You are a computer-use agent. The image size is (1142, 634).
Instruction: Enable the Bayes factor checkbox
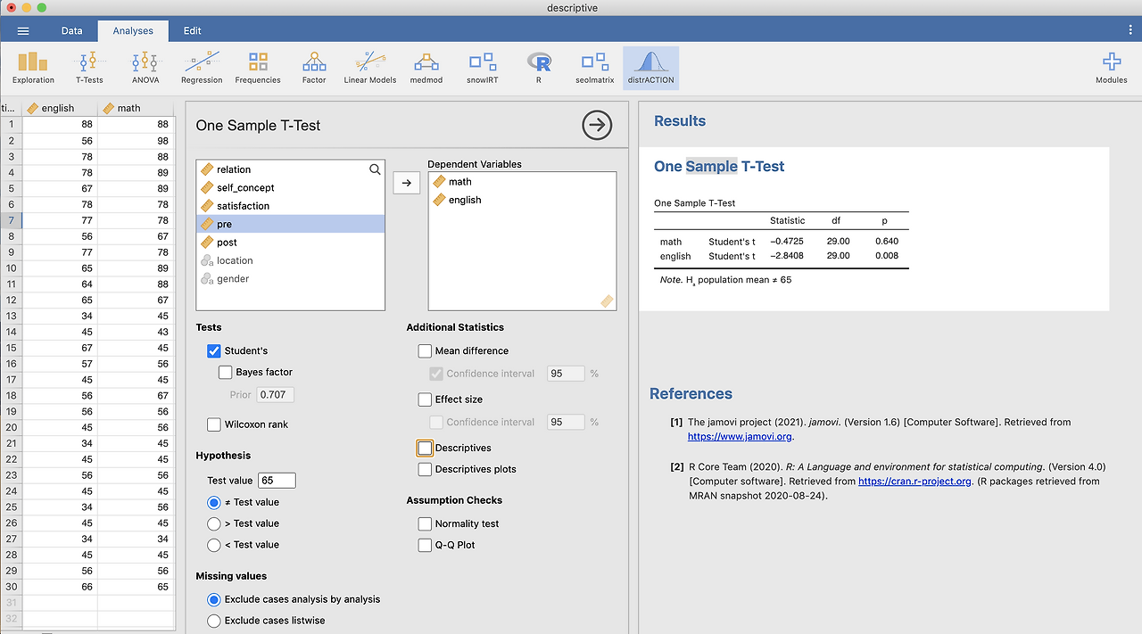[225, 373]
